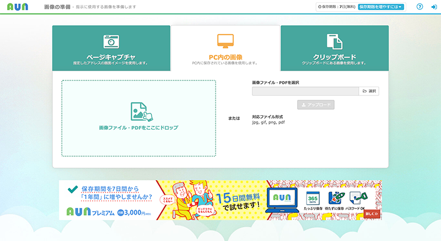Click the camera icon for ページキャプチャ
This screenshot has height=241, width=441.
pyautogui.click(x=111, y=41)
